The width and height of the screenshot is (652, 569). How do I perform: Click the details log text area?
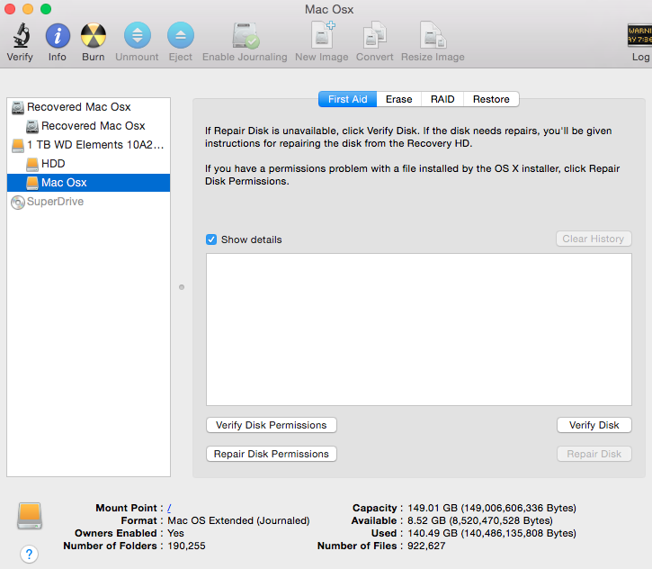(419, 330)
